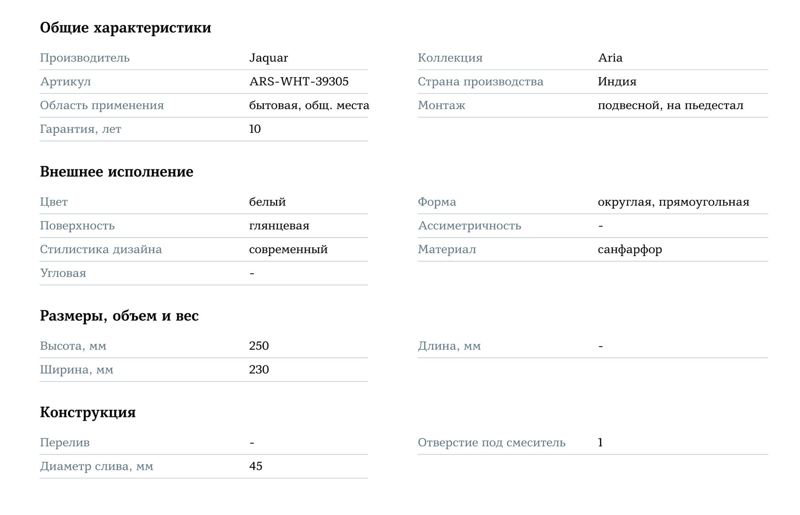
Task: Click the mounting value 'подвесной, на пьедестал'
Action: (x=670, y=105)
